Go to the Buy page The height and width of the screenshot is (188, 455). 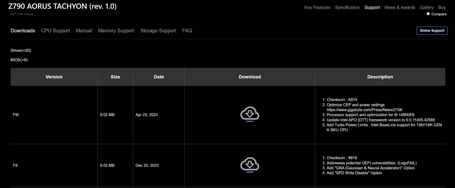pos(442,7)
